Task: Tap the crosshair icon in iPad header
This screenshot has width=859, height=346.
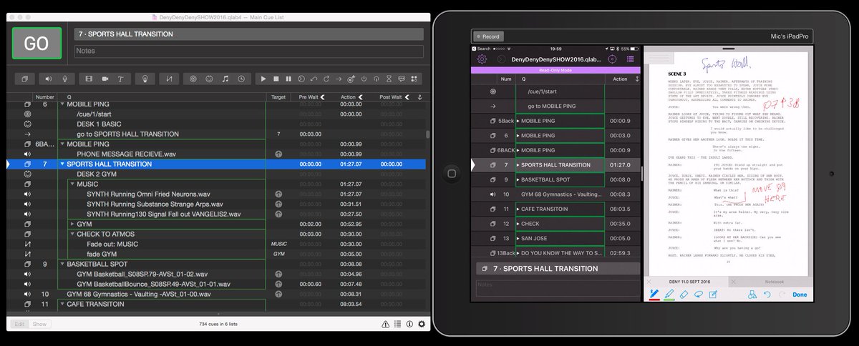Action: pos(612,59)
